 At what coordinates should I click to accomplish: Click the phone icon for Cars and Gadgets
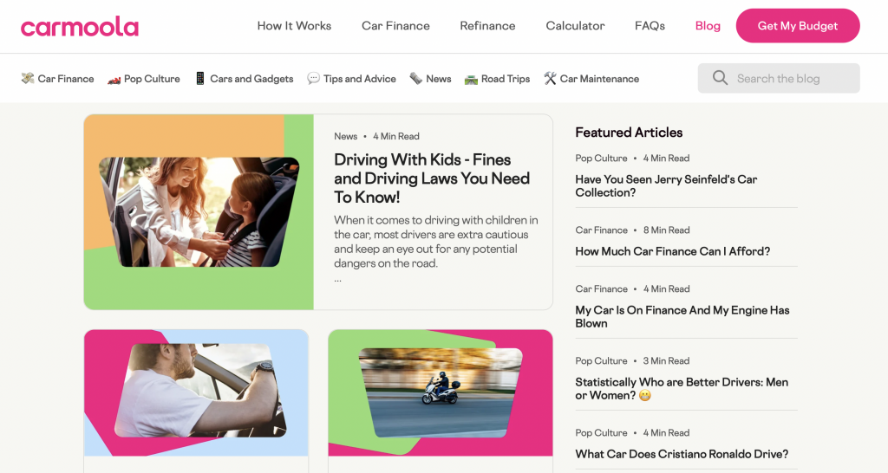coord(200,79)
